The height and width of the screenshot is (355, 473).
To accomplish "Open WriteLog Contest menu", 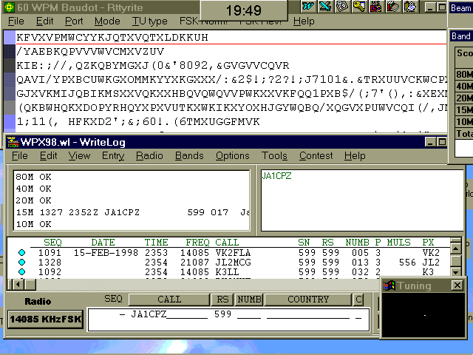I will click(316, 156).
